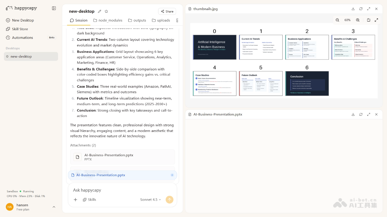Expand the hansen account menu
The height and width of the screenshot is (217, 387).
(54, 207)
